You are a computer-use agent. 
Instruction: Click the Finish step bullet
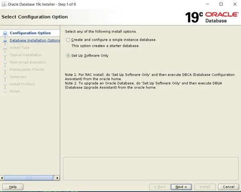point(5,91)
